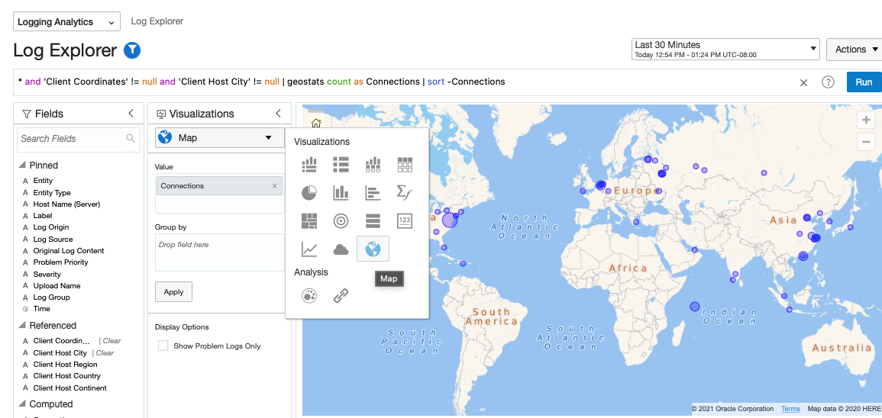The image size is (882, 418).
Task: Collapse the Fields panel
Action: click(x=131, y=114)
